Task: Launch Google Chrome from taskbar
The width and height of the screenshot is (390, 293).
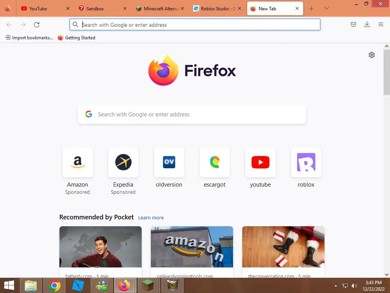Action: (54, 285)
